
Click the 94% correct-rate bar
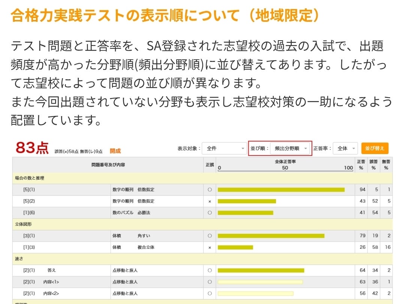[x=281, y=189]
